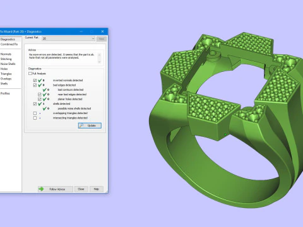Toggle the near bad edges detected checkbox

tap(40, 95)
